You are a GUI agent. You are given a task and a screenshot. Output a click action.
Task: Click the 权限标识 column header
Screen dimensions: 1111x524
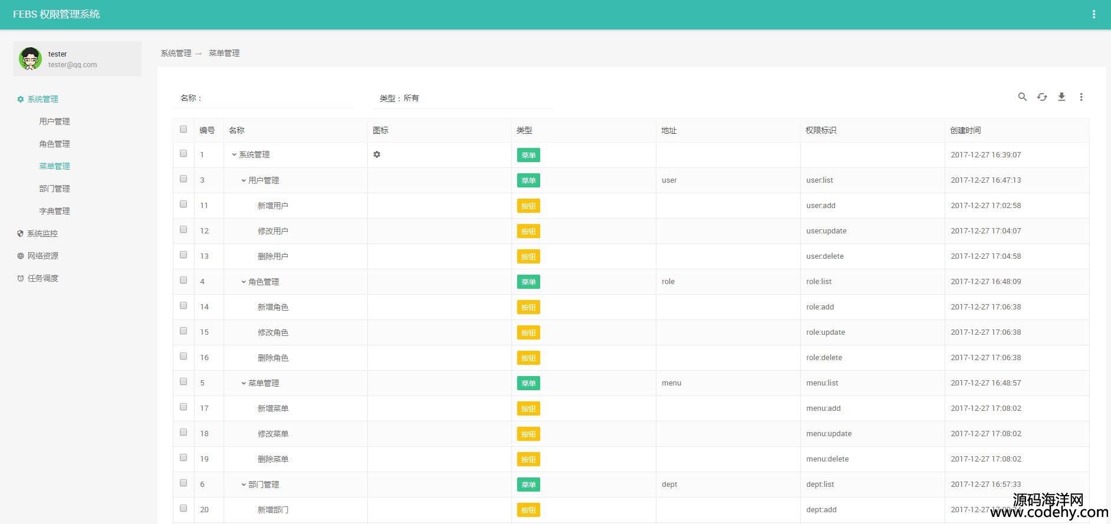click(x=821, y=130)
